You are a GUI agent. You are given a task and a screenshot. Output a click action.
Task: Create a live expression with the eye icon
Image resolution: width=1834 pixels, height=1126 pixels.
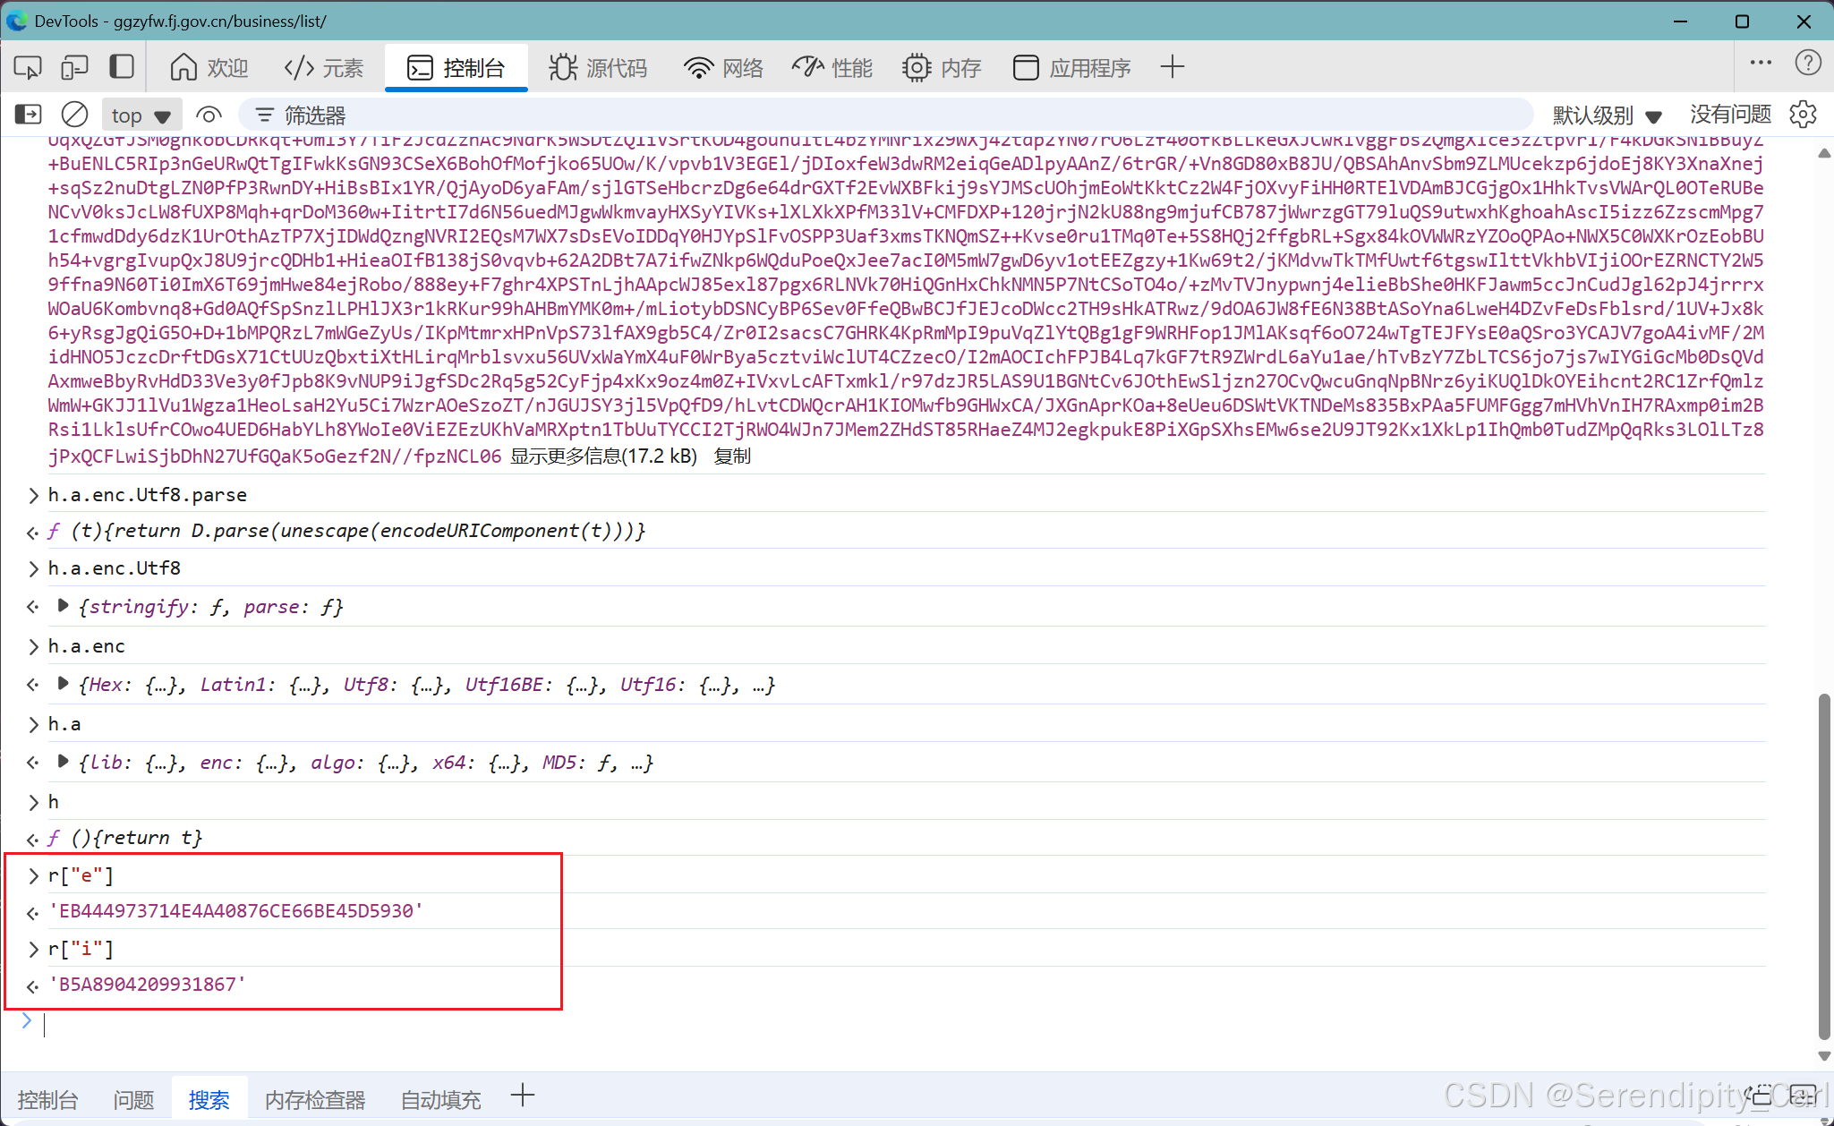tap(209, 114)
